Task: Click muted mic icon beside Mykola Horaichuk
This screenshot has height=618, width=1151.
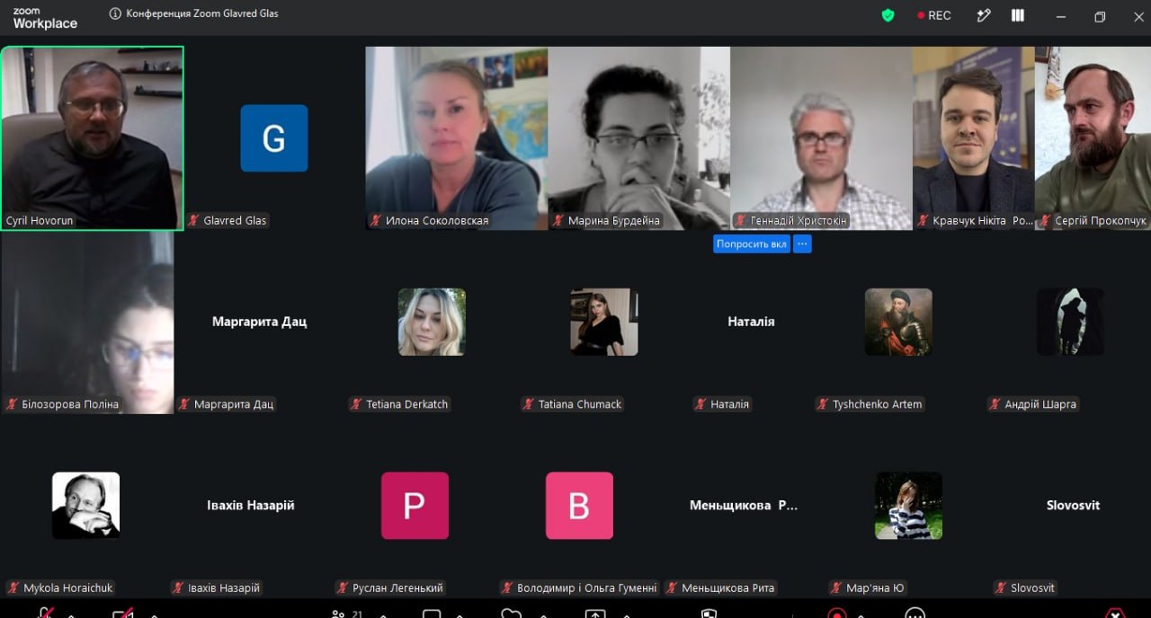Action: point(13,587)
